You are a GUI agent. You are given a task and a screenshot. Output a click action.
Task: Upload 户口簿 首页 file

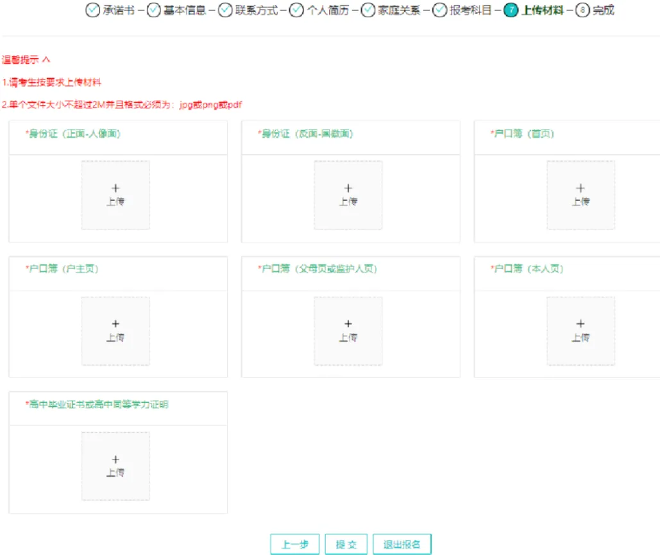(581, 195)
